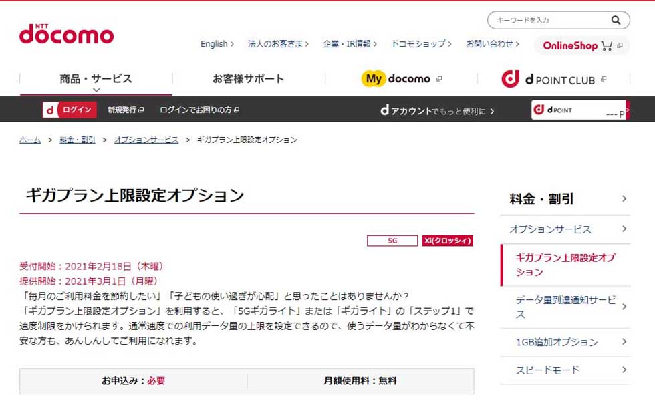Image resolution: width=655 pixels, height=417 pixels.
Task: Expand chevron under 商品・サービス
Action: (96, 90)
